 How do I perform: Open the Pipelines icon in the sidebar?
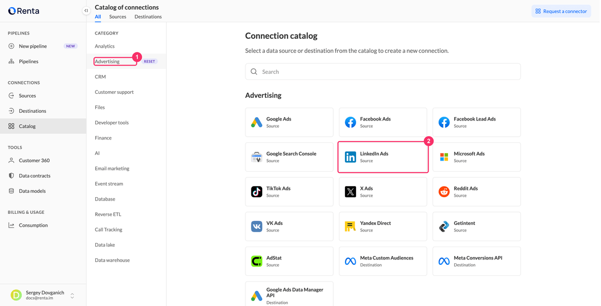pos(12,62)
